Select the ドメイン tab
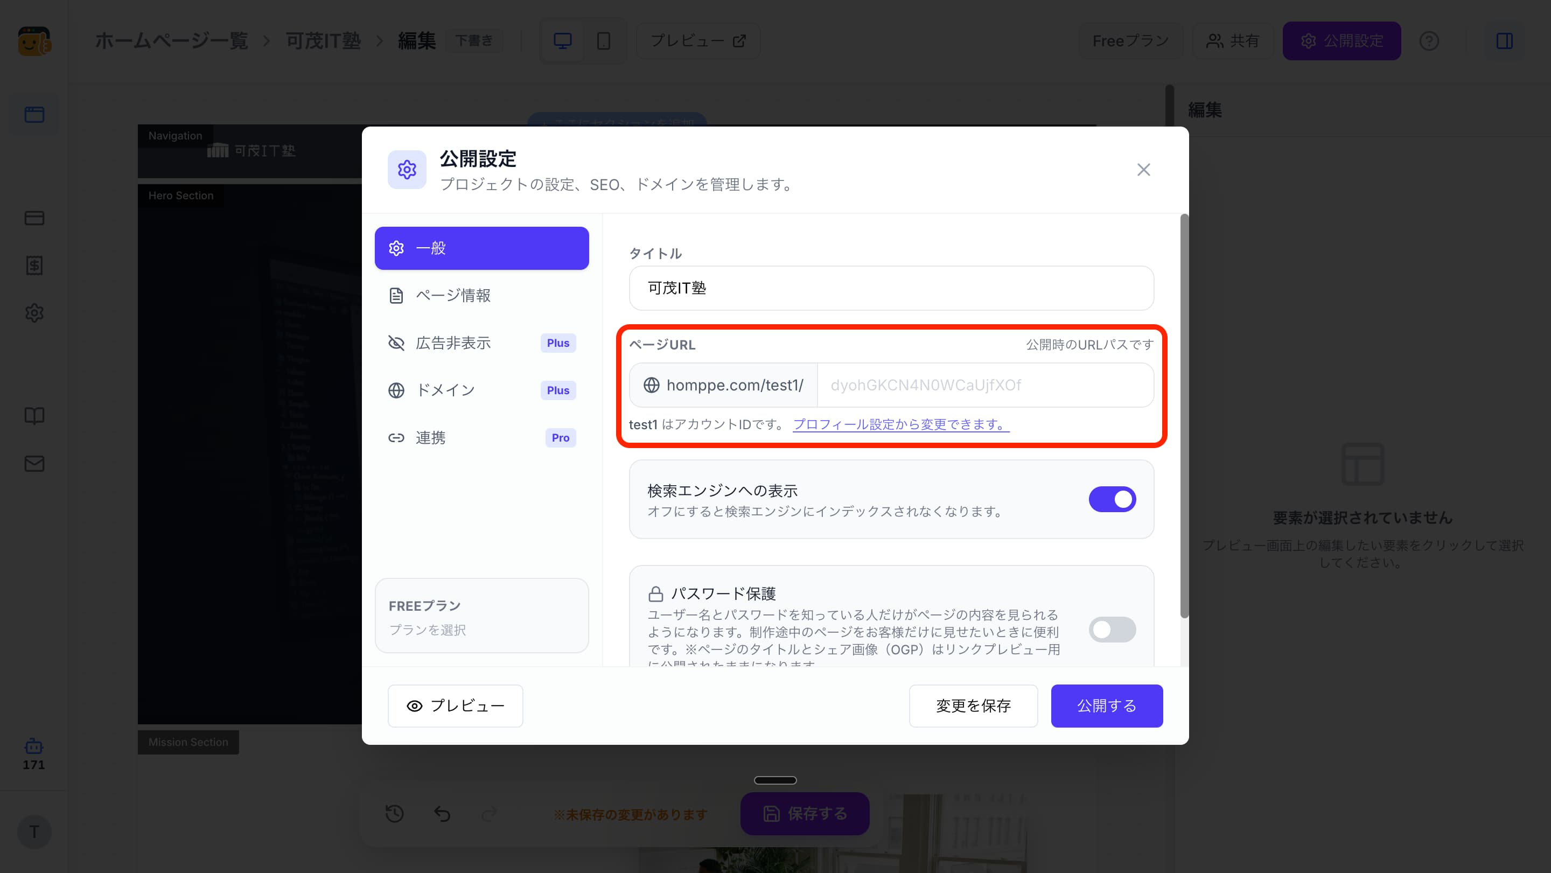 [x=481, y=390]
